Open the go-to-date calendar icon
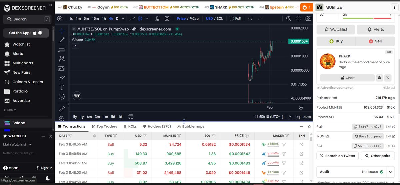This screenshot has height=185, width=400. (x=131, y=117)
